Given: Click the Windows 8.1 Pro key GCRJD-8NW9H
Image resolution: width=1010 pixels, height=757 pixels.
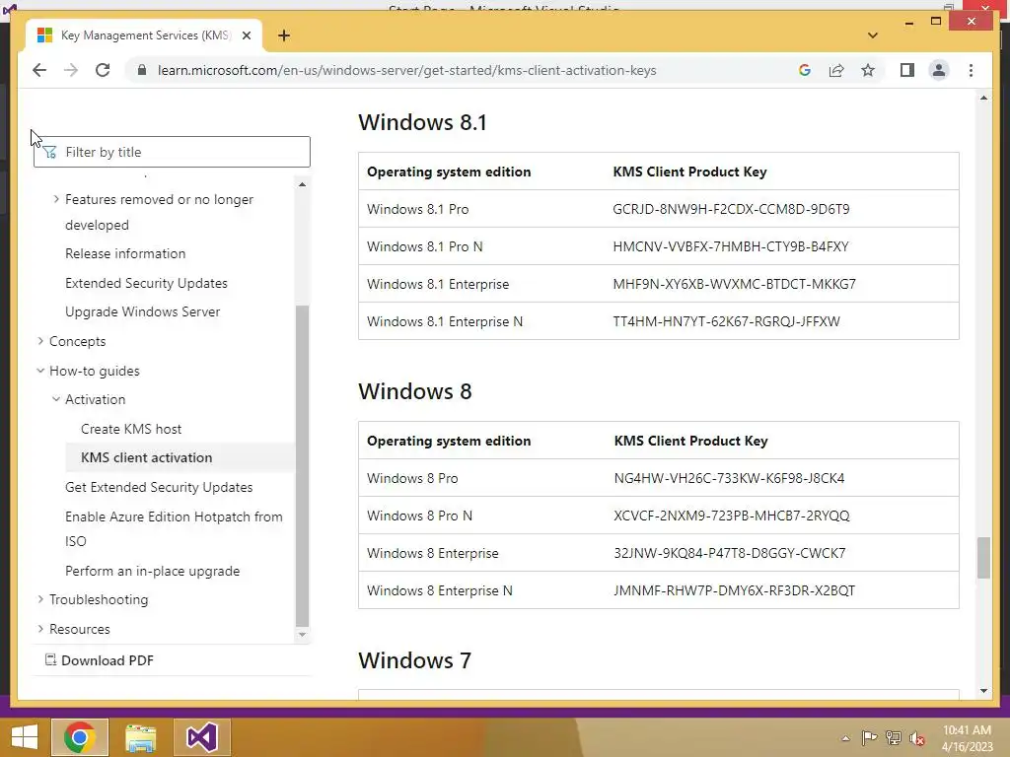Looking at the screenshot, I should (731, 209).
